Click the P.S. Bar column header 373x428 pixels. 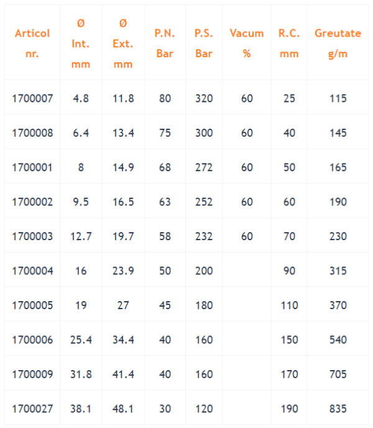(204, 44)
